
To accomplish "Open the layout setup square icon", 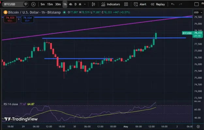I will pos(196,4).
